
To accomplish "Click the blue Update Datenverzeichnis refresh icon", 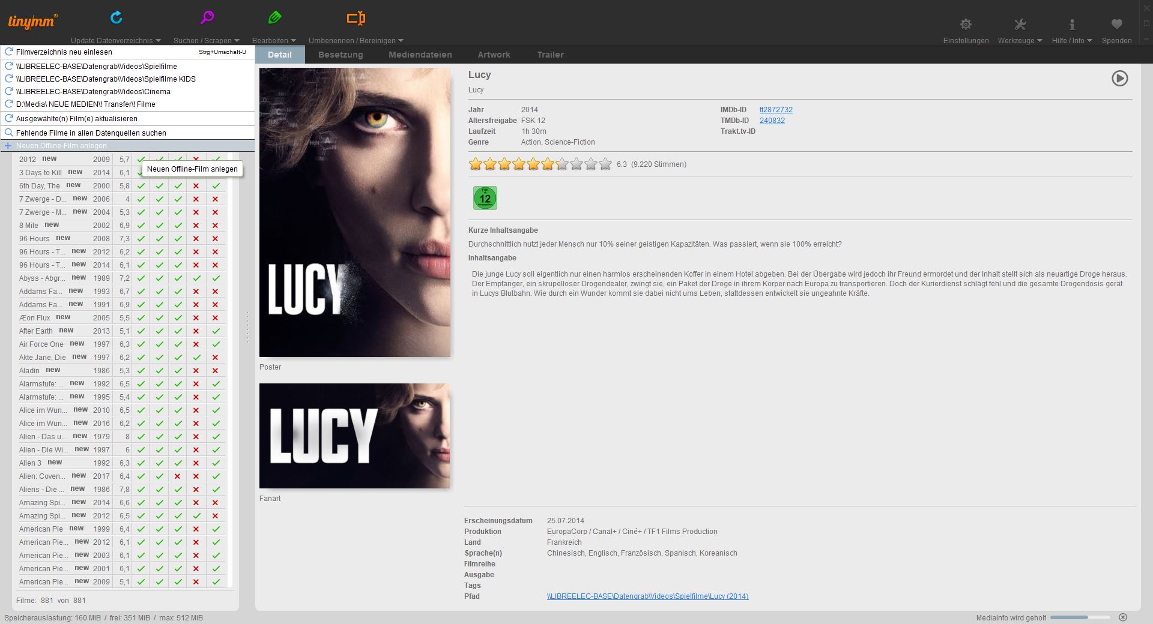I will [x=117, y=17].
